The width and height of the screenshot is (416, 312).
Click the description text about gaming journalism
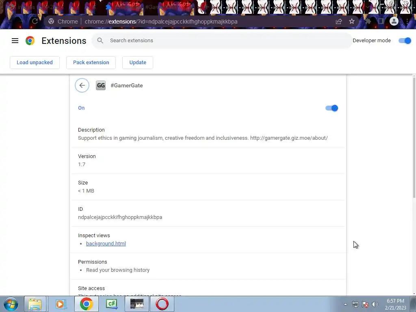tap(203, 138)
